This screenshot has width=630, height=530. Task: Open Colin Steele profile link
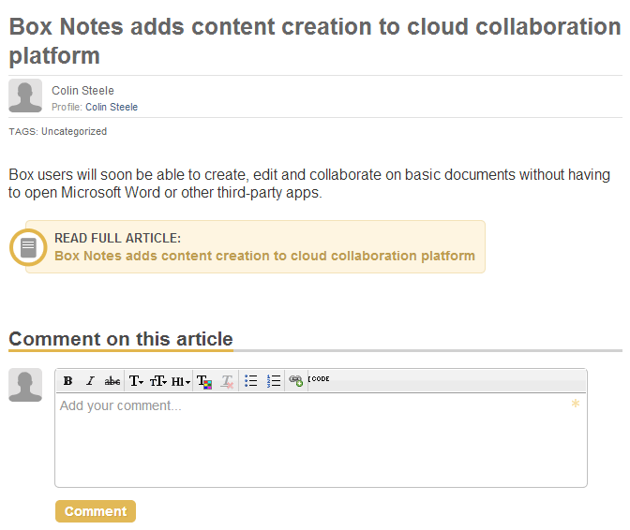click(x=112, y=107)
